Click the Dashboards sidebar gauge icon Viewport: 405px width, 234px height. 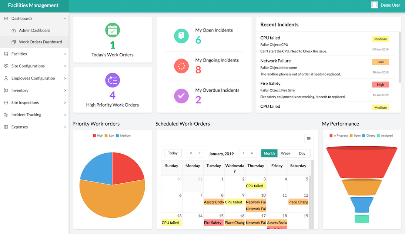tap(6, 19)
